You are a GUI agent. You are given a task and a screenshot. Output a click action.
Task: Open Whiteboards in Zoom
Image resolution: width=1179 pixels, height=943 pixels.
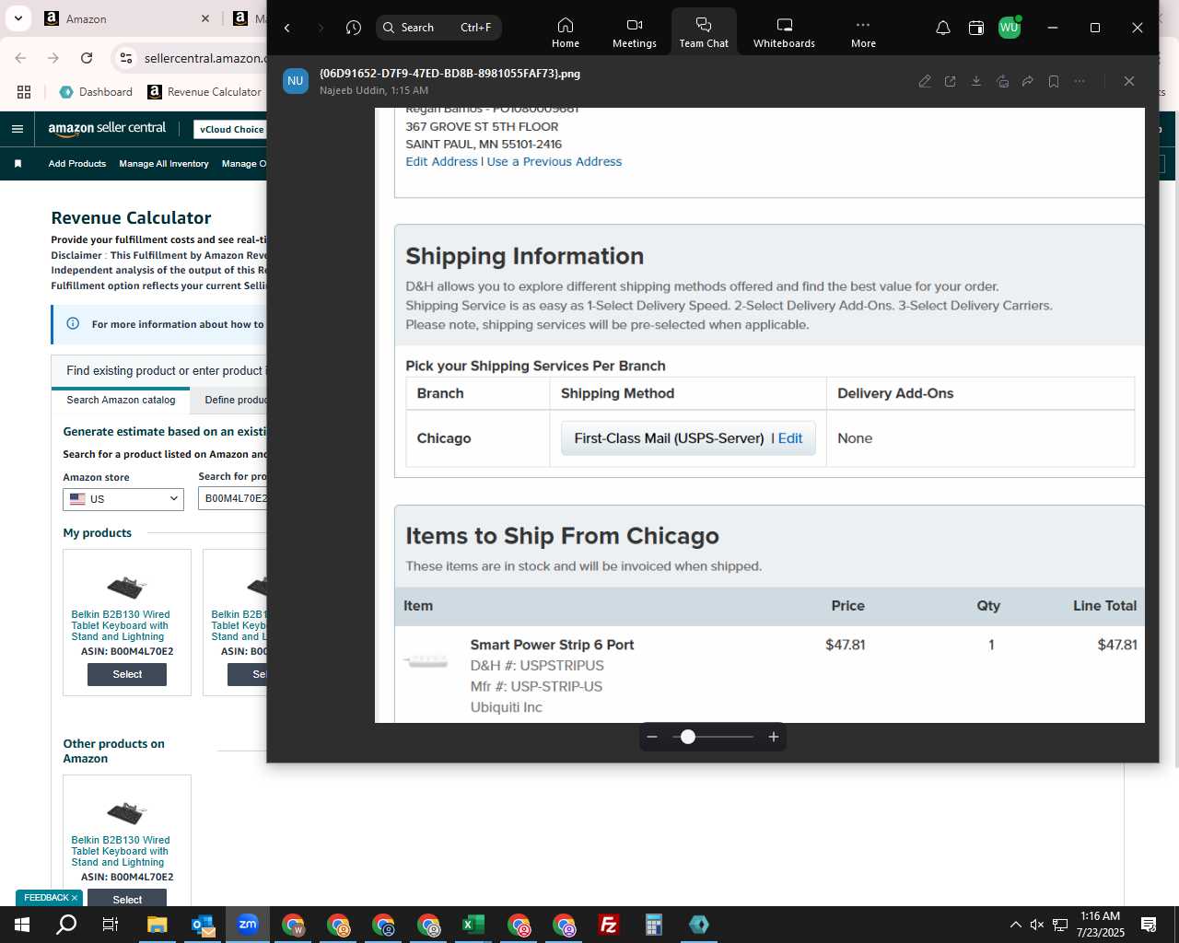click(x=784, y=32)
